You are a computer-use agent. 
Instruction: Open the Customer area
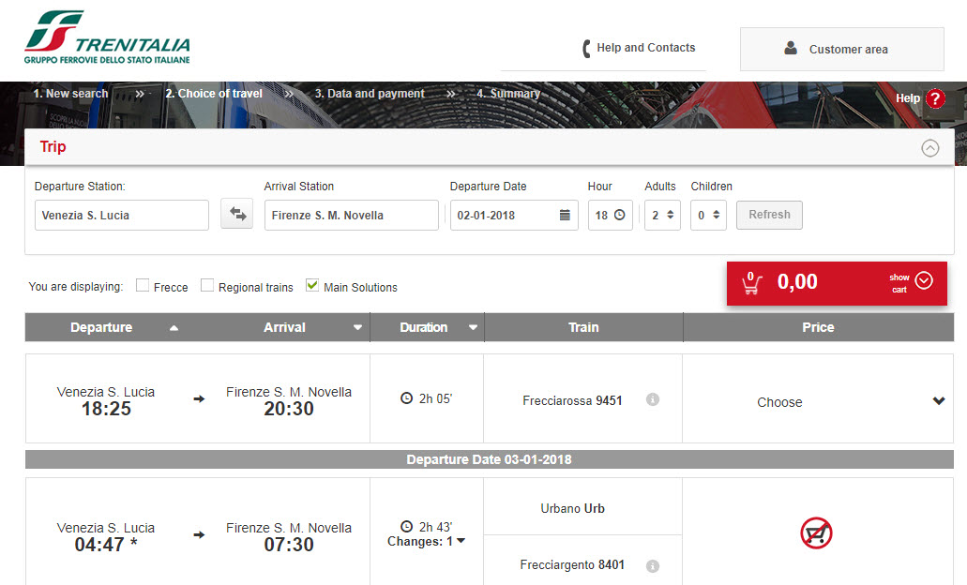[842, 50]
